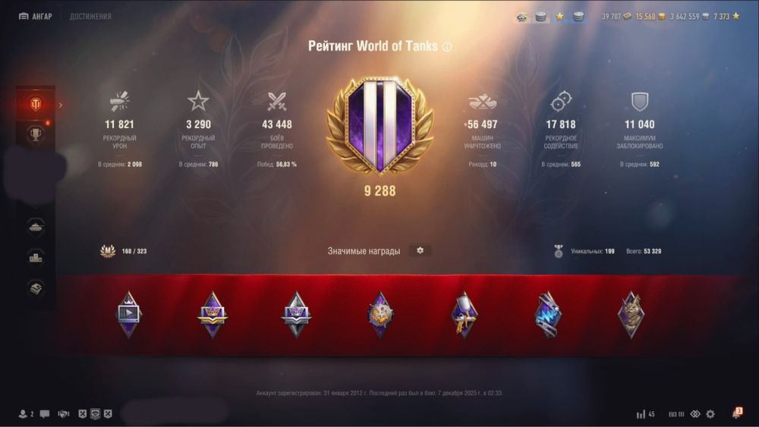Viewport: 759px width, 427px height.
Task: Open settings gear for Значимые награды
Action: pyautogui.click(x=420, y=250)
